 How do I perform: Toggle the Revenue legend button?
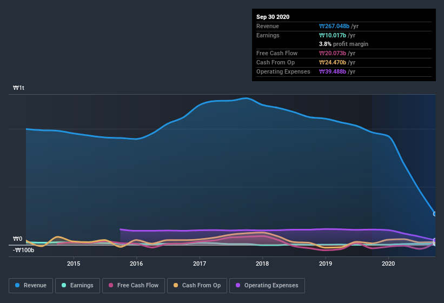point(31,285)
